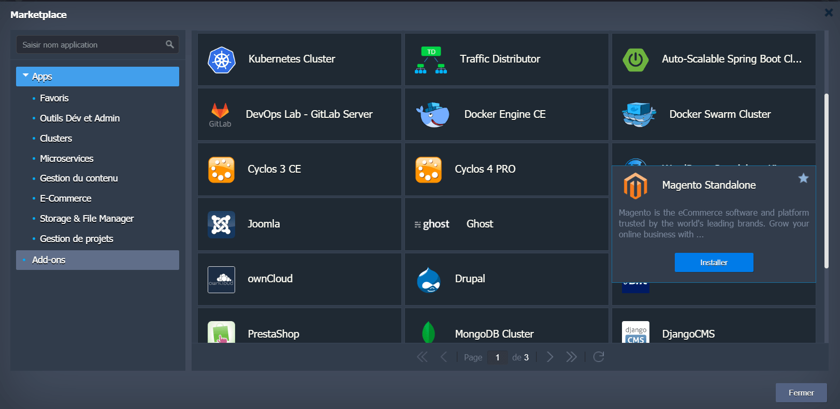Click the Fermer button

(x=801, y=393)
